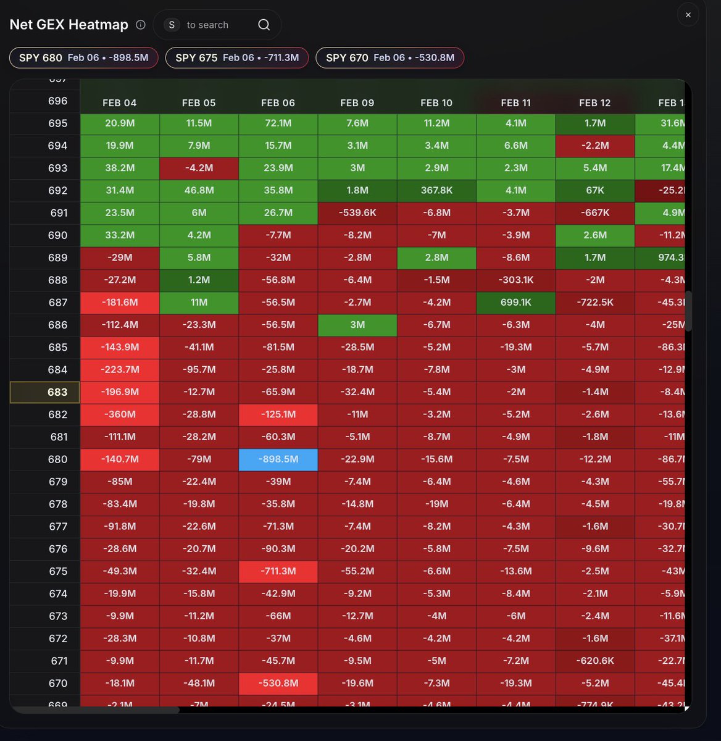Select the 680 strike row label

[x=45, y=459]
